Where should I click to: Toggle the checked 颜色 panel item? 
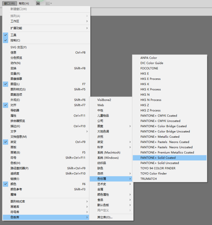[46, 184]
